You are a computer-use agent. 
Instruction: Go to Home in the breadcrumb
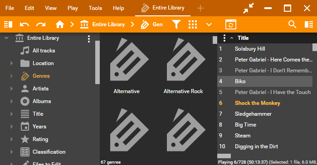coord(60,24)
